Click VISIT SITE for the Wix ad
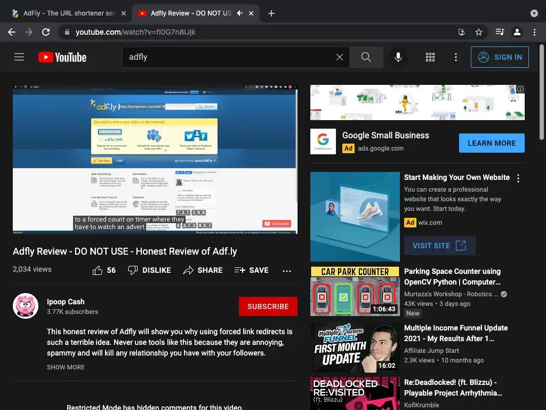 pos(439,246)
